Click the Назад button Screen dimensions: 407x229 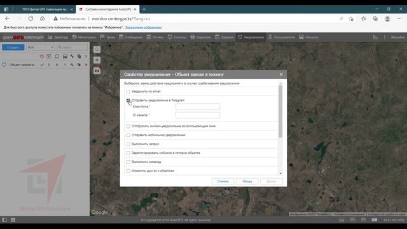(x=247, y=181)
